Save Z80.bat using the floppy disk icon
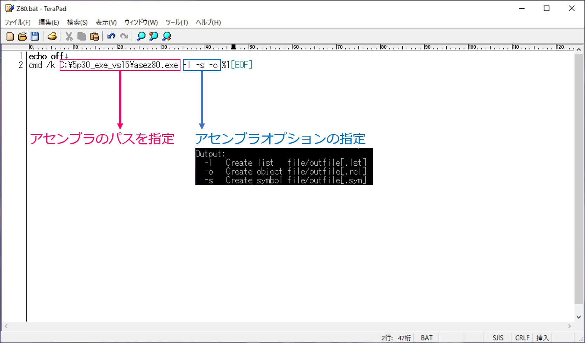This screenshot has height=343, width=585. click(34, 36)
